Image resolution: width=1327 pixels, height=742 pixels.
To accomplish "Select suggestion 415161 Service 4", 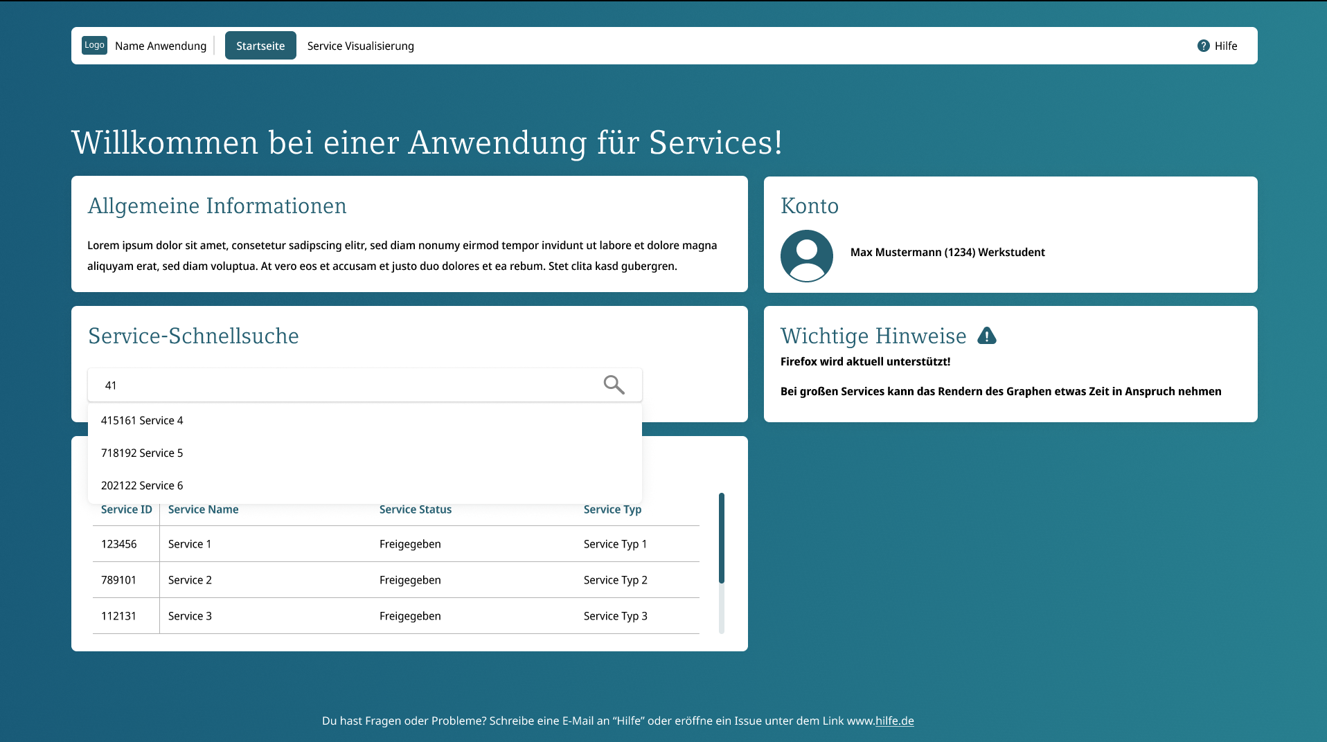I will point(365,420).
